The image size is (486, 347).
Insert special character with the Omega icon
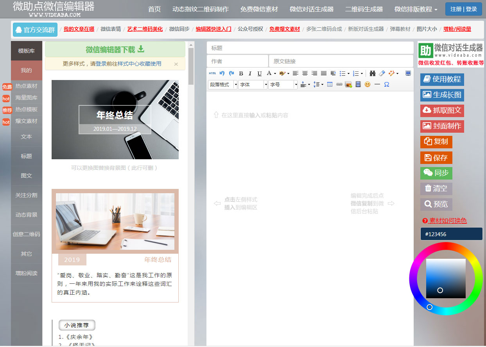point(387,84)
